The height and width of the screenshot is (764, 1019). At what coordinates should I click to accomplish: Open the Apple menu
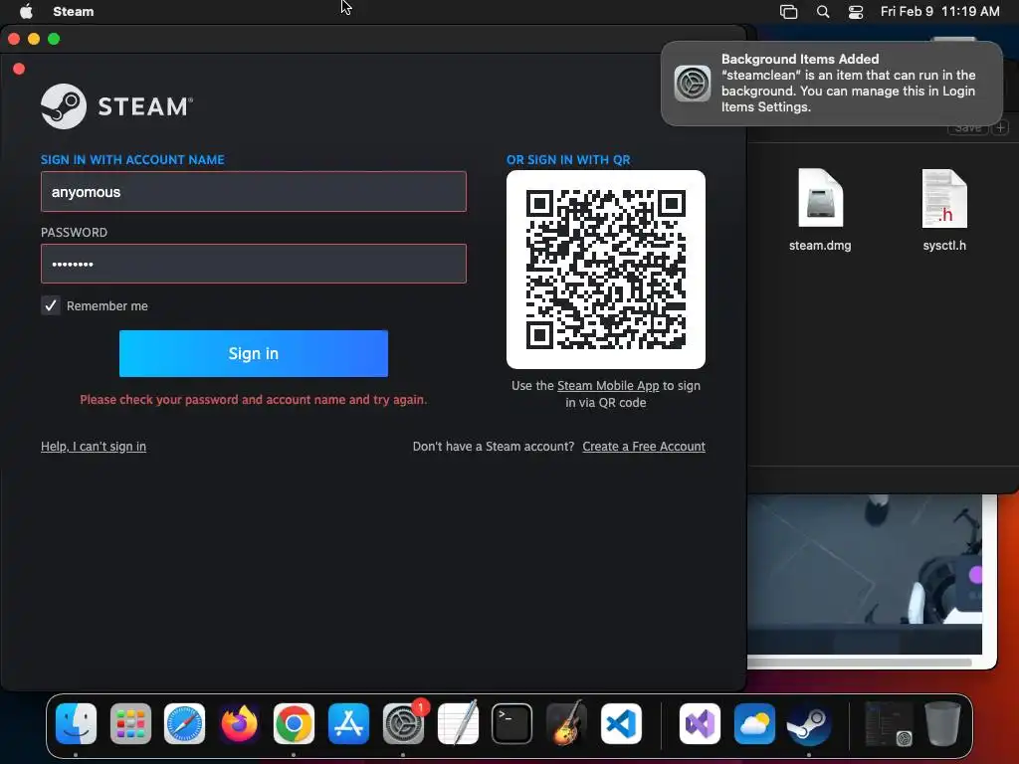tap(26, 11)
